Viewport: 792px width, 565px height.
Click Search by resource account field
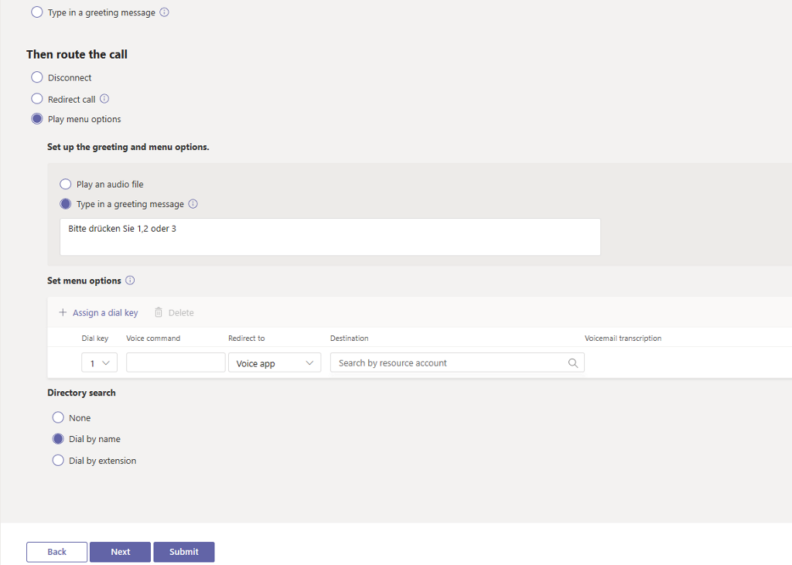(x=457, y=362)
